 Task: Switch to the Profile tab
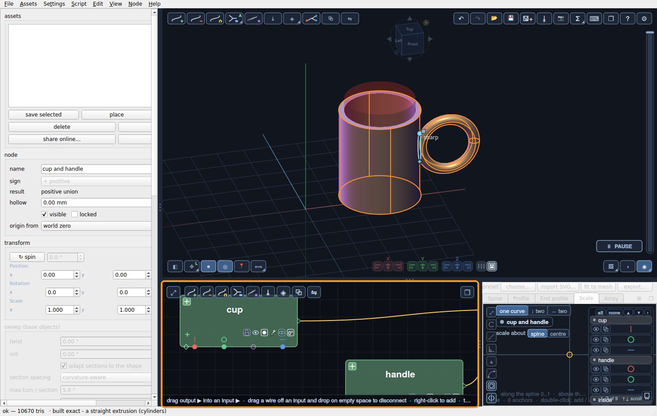521,299
